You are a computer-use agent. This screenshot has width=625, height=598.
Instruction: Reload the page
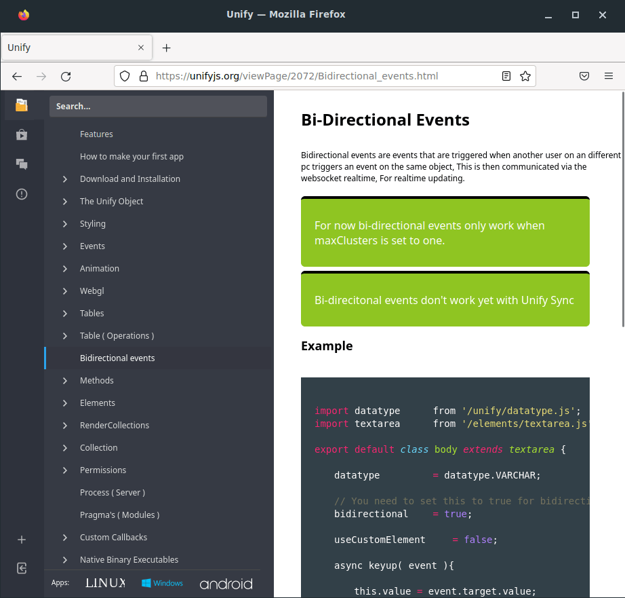[x=66, y=76]
